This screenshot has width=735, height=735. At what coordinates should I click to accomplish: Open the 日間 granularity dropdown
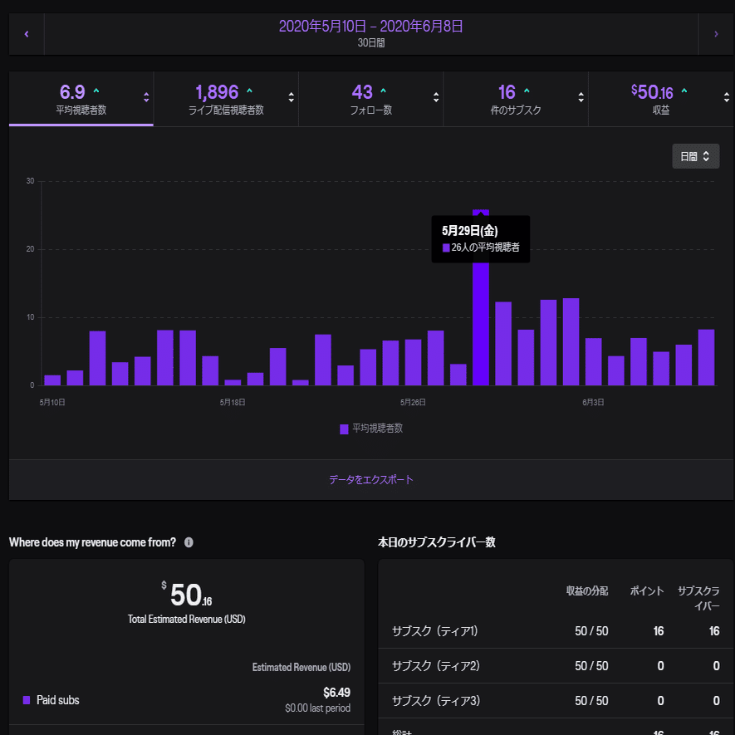(696, 156)
